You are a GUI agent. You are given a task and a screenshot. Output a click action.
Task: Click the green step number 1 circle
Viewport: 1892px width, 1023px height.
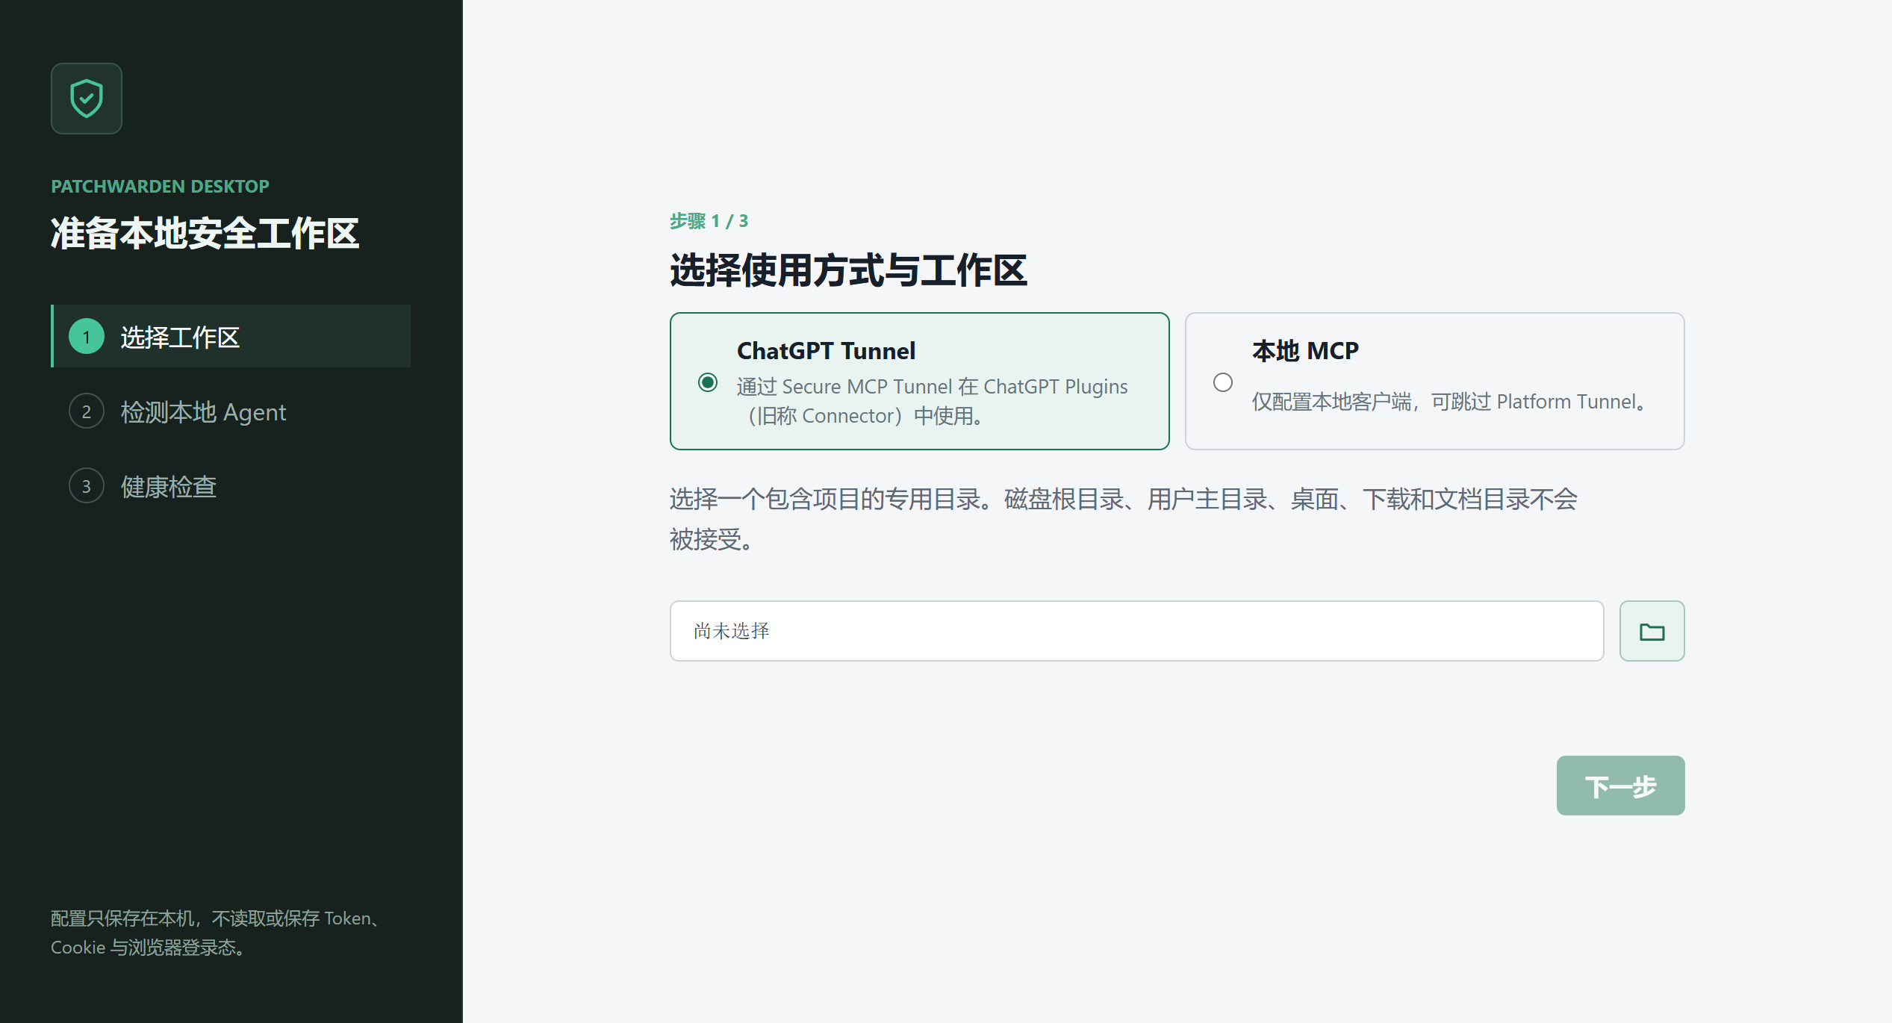point(87,336)
